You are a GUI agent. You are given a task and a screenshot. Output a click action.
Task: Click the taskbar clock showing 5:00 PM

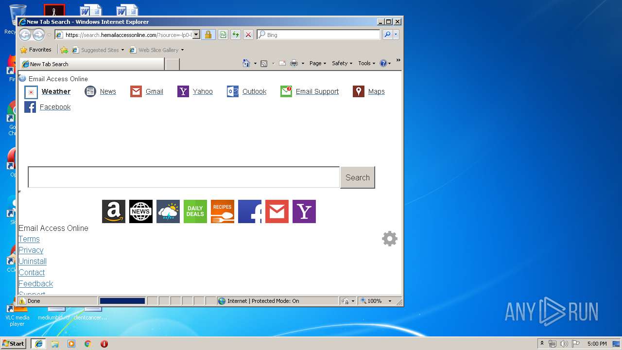click(597, 344)
